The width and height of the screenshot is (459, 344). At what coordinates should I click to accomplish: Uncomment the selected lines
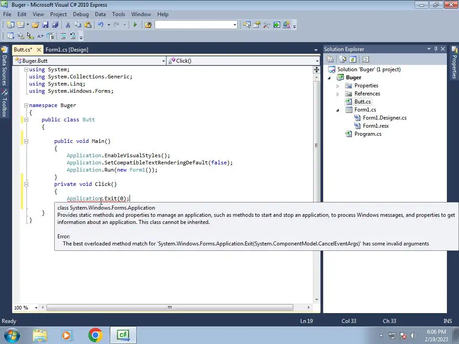tap(73, 36)
